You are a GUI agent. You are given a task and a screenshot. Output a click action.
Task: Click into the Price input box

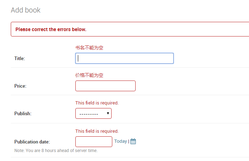tap(105, 86)
